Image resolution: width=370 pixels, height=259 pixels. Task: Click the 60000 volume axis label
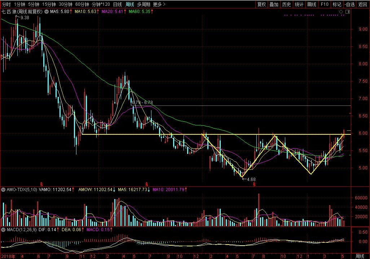click(x=361, y=198)
